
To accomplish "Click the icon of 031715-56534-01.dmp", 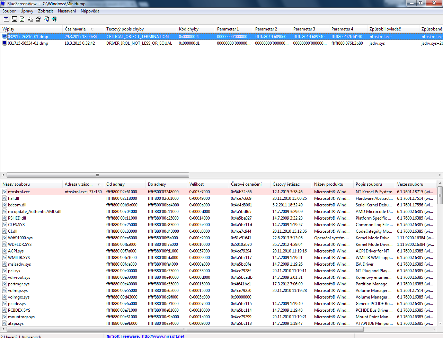I will [5, 43].
